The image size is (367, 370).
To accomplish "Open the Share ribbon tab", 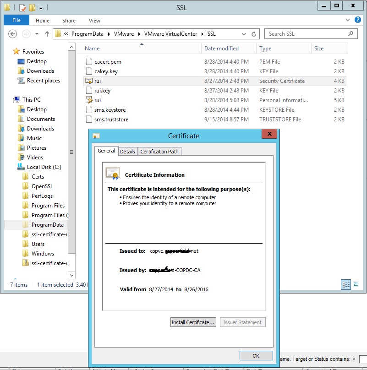I will 69,21.
